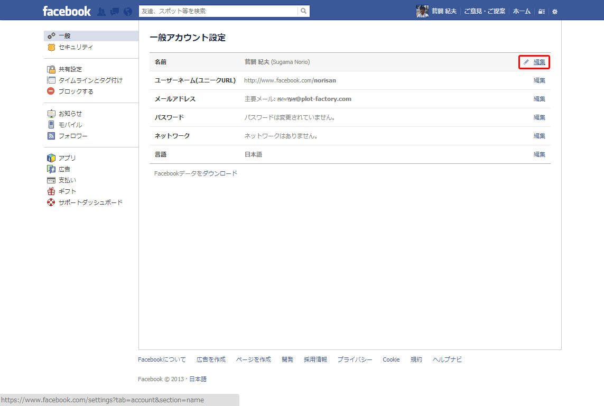
Task: Open 開発 footer link
Action: (x=287, y=359)
